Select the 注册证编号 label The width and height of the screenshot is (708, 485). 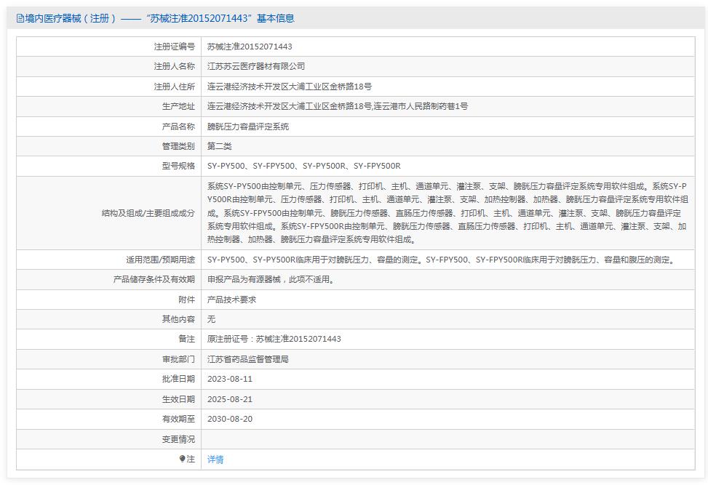pos(175,47)
